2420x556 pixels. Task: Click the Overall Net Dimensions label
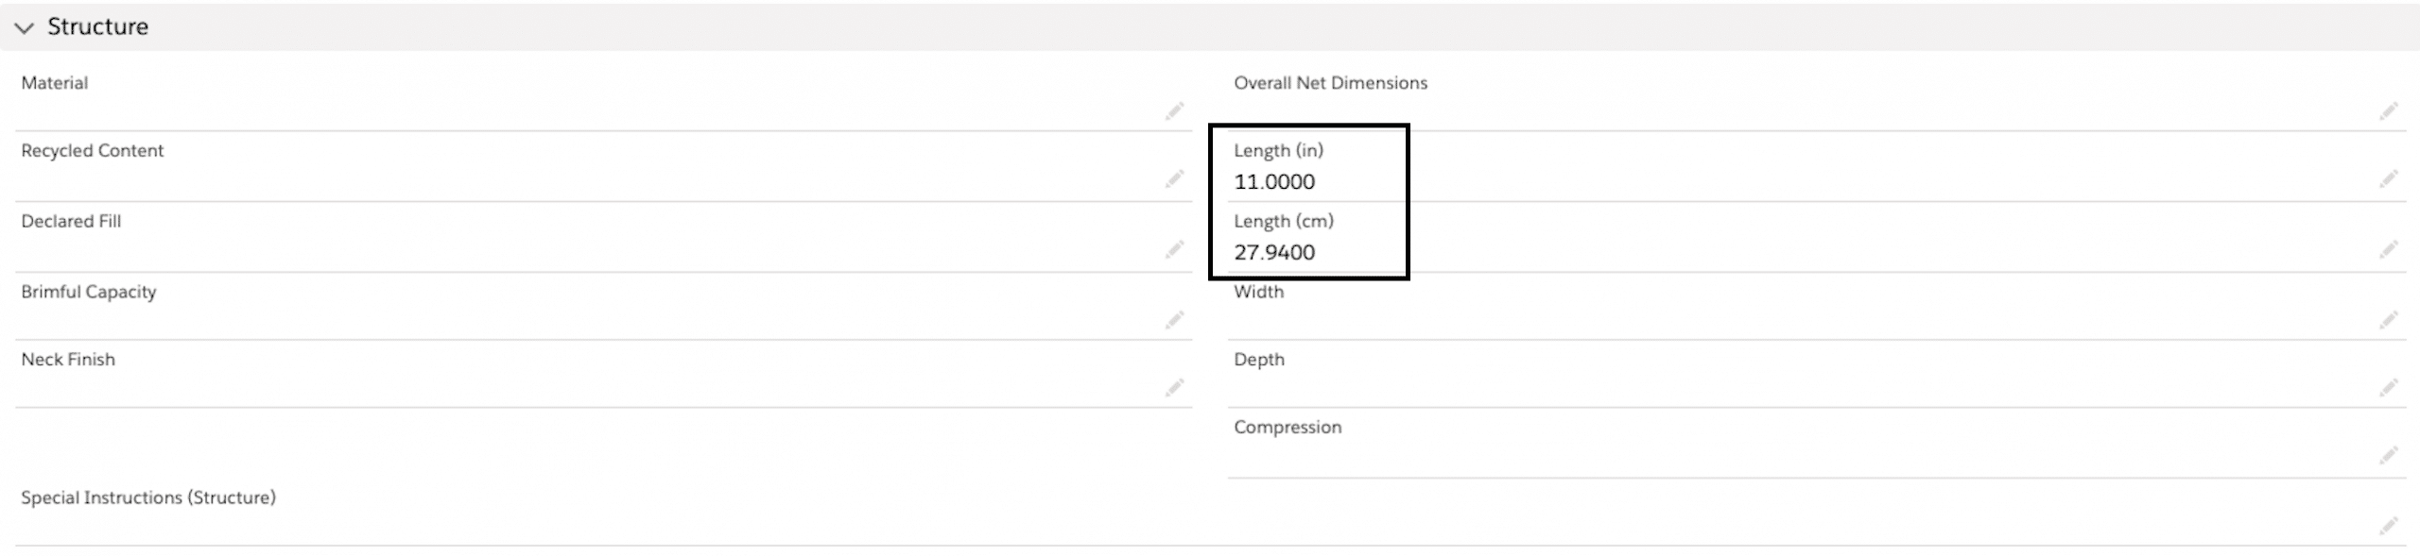[1330, 83]
